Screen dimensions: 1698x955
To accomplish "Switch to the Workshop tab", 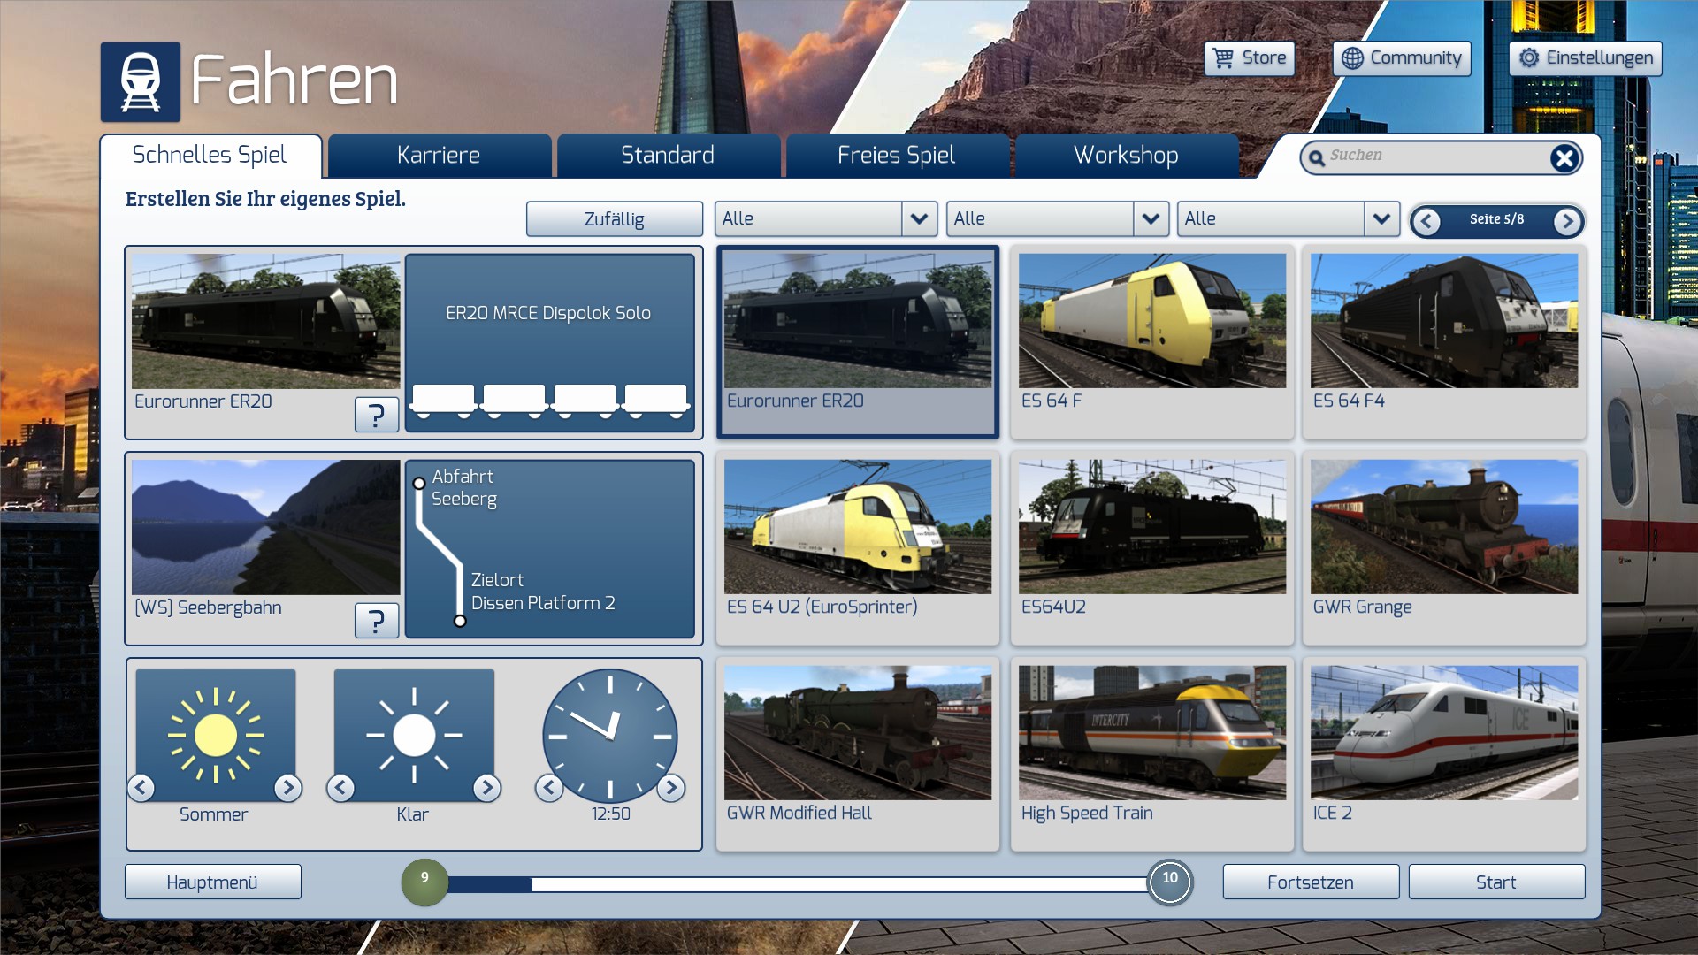I will pos(1125,156).
